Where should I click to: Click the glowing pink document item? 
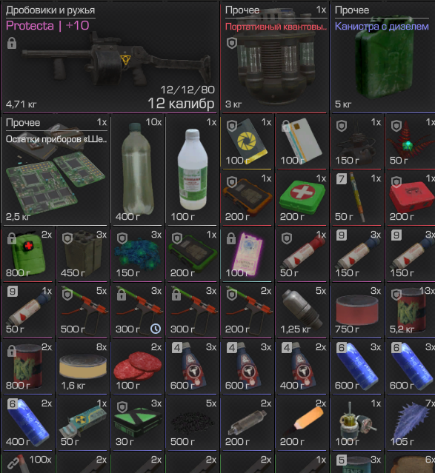point(247,254)
